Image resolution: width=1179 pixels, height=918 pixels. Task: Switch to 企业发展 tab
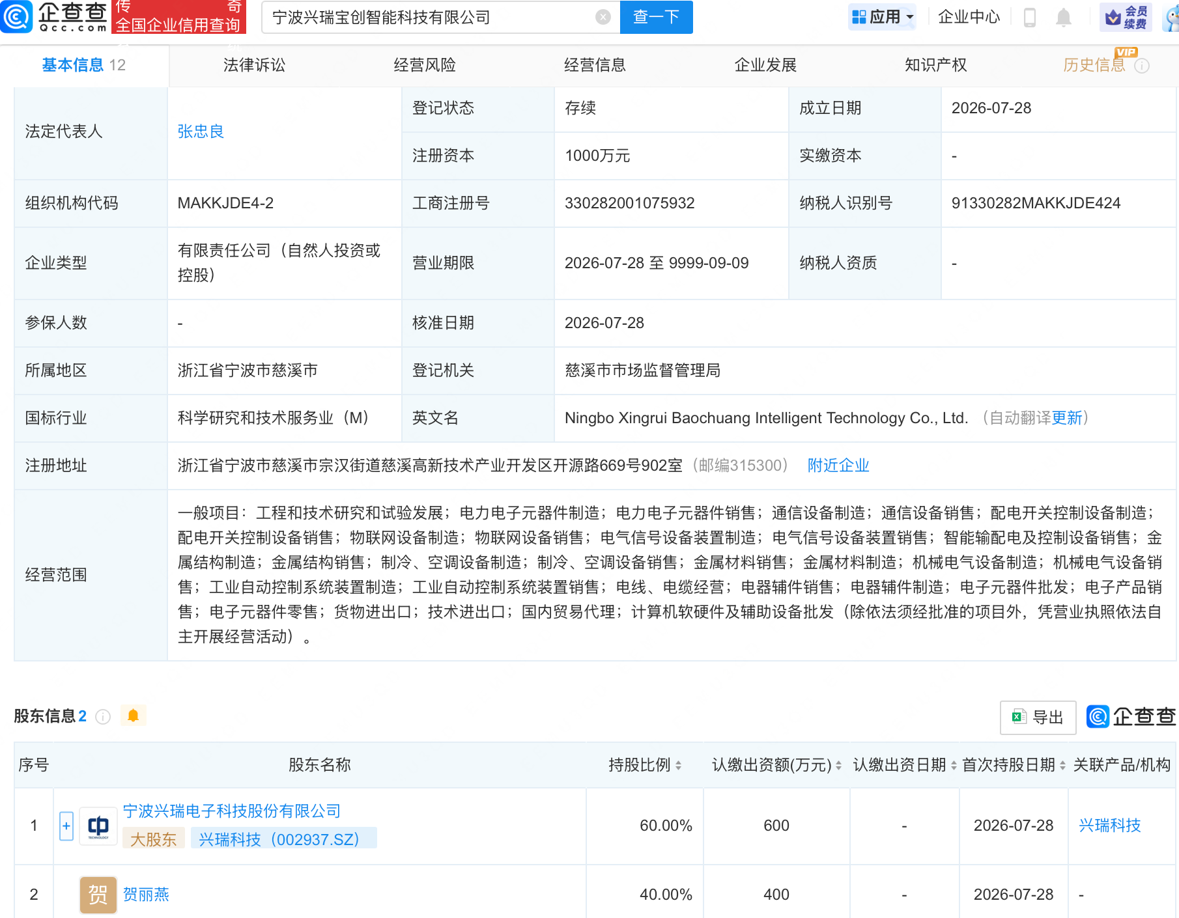[765, 65]
